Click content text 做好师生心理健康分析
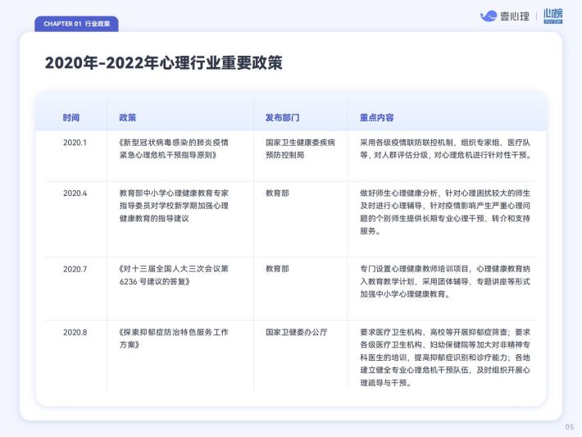Screen dimensions: 582x437 click(x=398, y=193)
